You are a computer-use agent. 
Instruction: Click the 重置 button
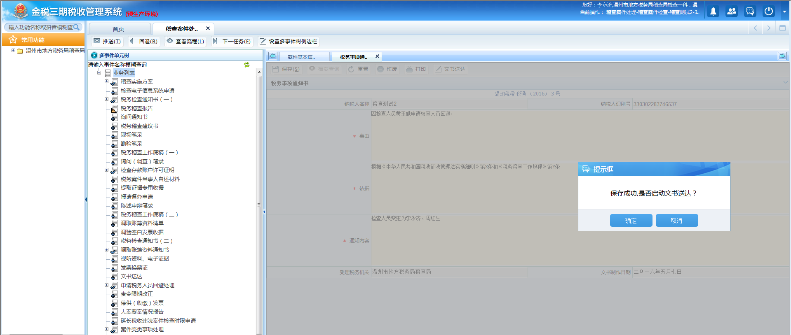358,69
